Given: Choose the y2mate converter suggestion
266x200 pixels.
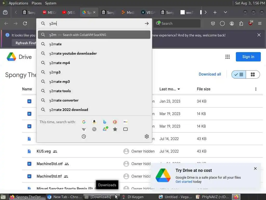Looking at the screenshot, I should coord(94,100).
